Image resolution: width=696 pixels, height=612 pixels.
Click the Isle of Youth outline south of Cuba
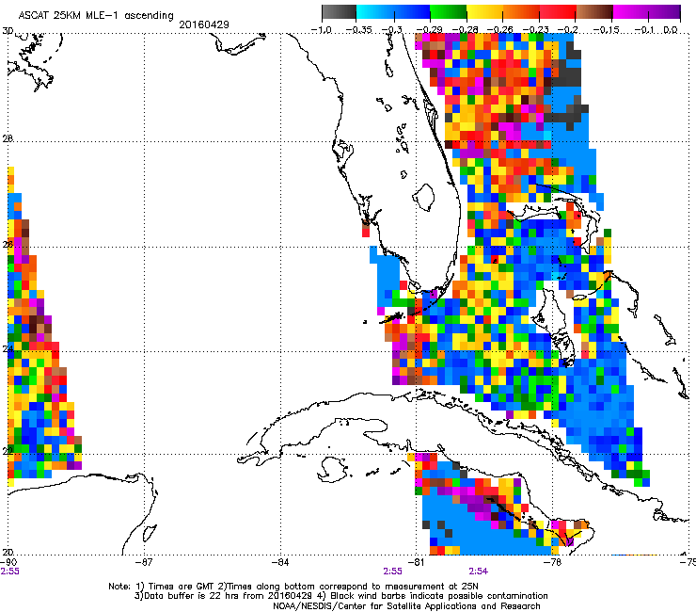(x=333, y=471)
